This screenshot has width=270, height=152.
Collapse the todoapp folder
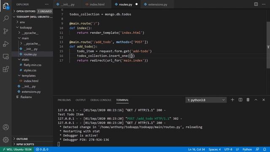coord(32,27)
